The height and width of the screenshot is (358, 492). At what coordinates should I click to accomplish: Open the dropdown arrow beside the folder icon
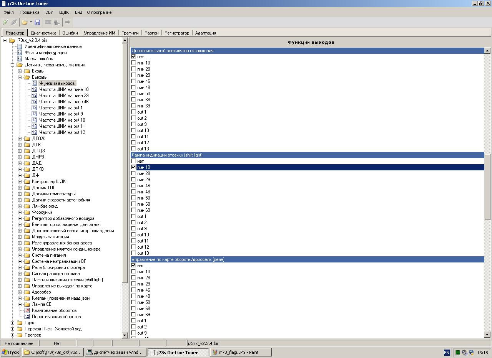(31, 22)
